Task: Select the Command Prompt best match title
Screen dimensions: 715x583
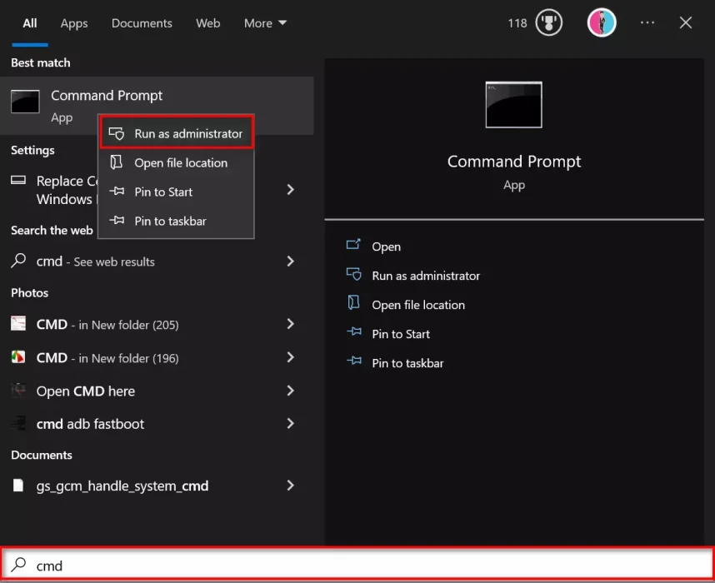Action: coord(107,95)
